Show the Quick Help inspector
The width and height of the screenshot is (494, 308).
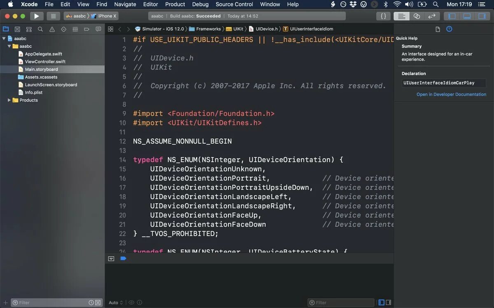click(449, 29)
